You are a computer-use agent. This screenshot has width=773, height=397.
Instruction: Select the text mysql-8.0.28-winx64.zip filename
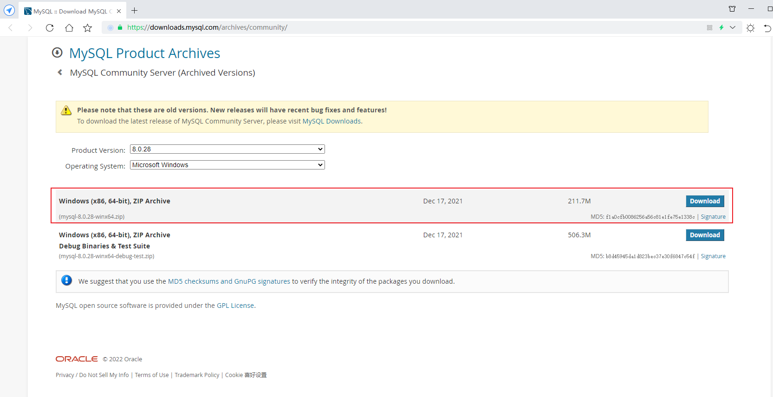pyautogui.click(x=91, y=217)
